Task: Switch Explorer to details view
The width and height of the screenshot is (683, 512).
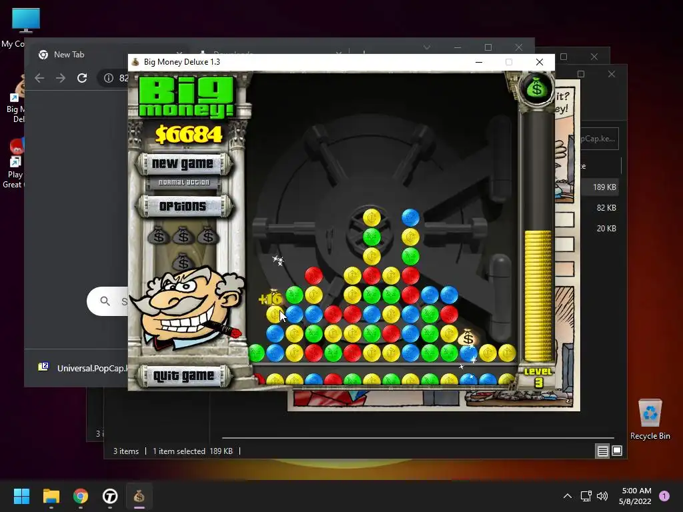Action: [x=602, y=451]
